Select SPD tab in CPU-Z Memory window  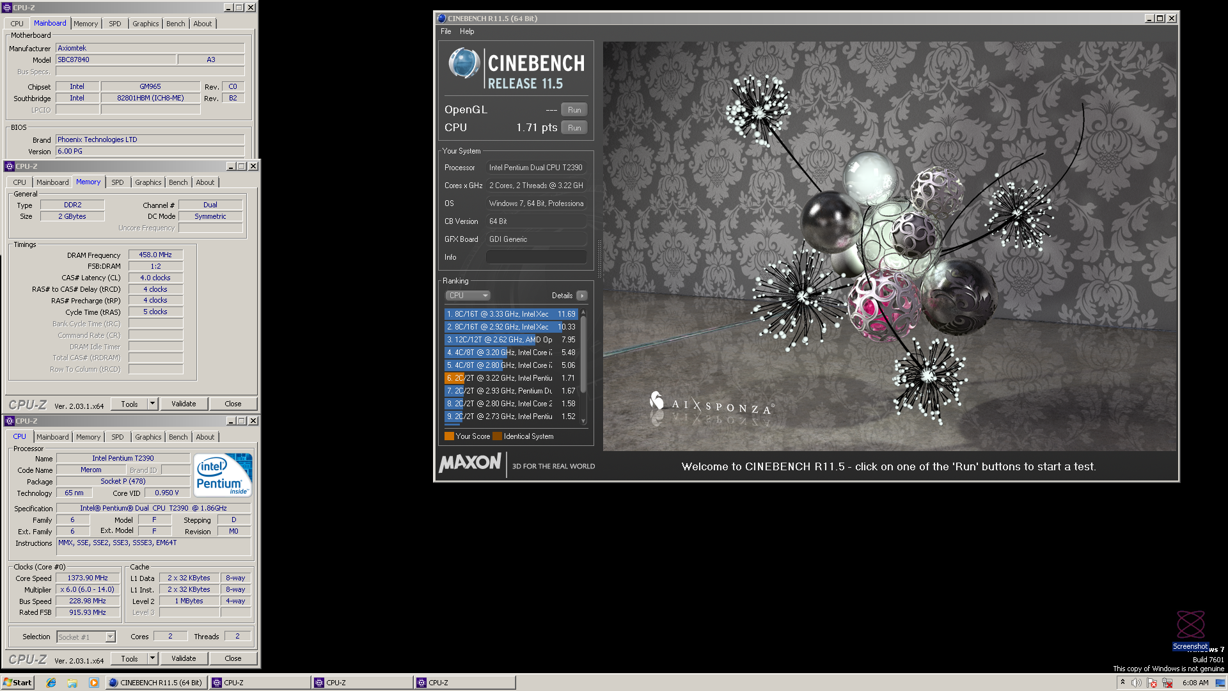(118, 182)
